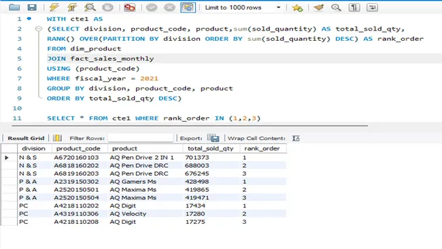Select cell A4218110208

tap(76, 222)
